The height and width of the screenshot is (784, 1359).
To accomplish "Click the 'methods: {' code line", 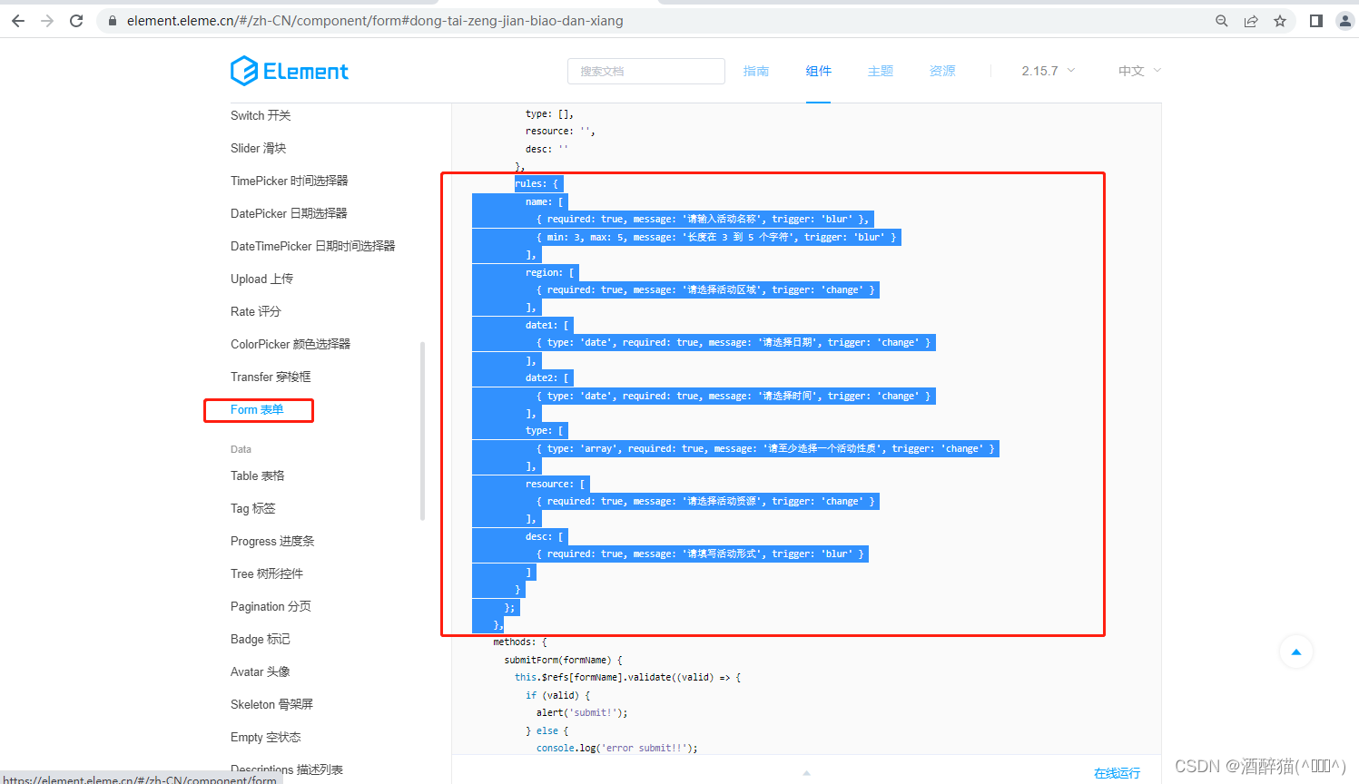I will pos(520,642).
